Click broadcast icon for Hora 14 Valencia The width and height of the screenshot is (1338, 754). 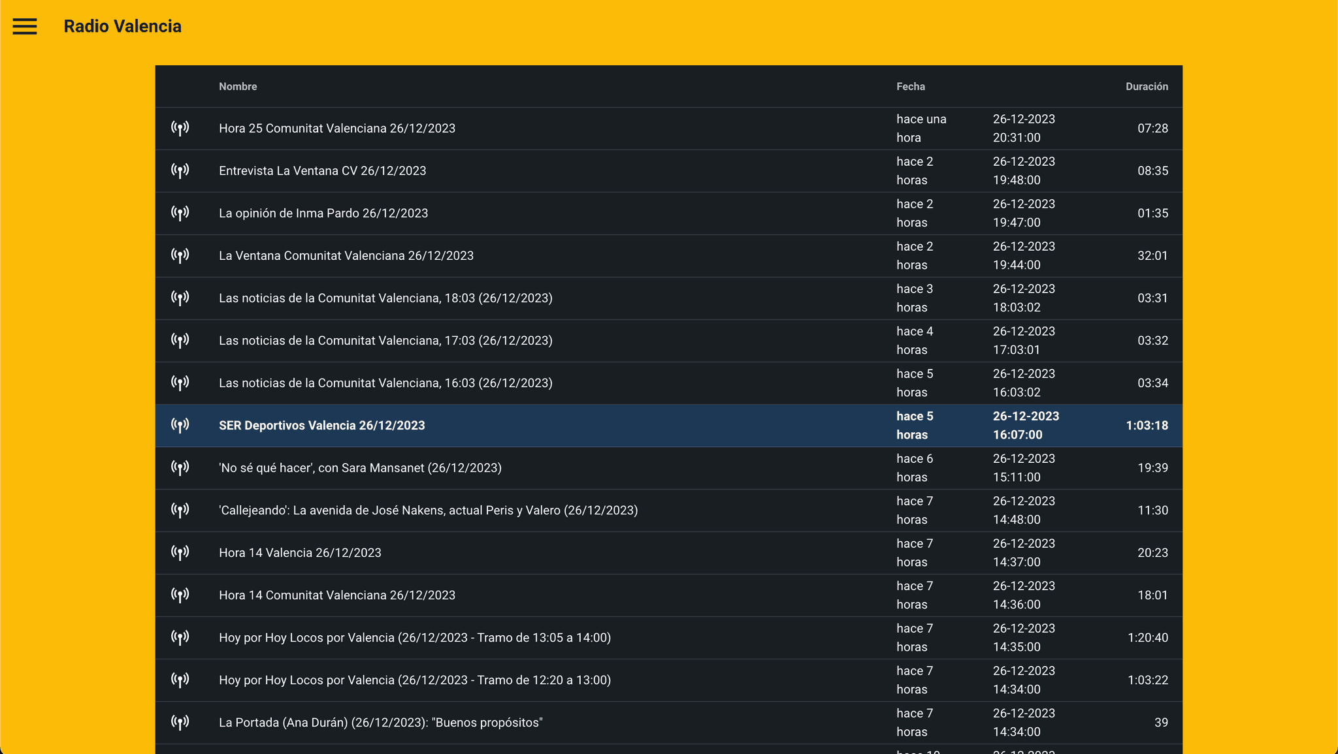pos(180,553)
